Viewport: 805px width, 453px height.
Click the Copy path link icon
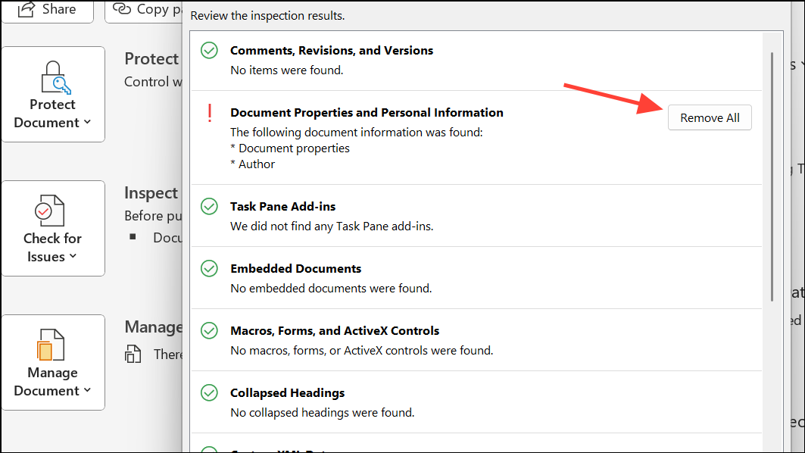(123, 9)
